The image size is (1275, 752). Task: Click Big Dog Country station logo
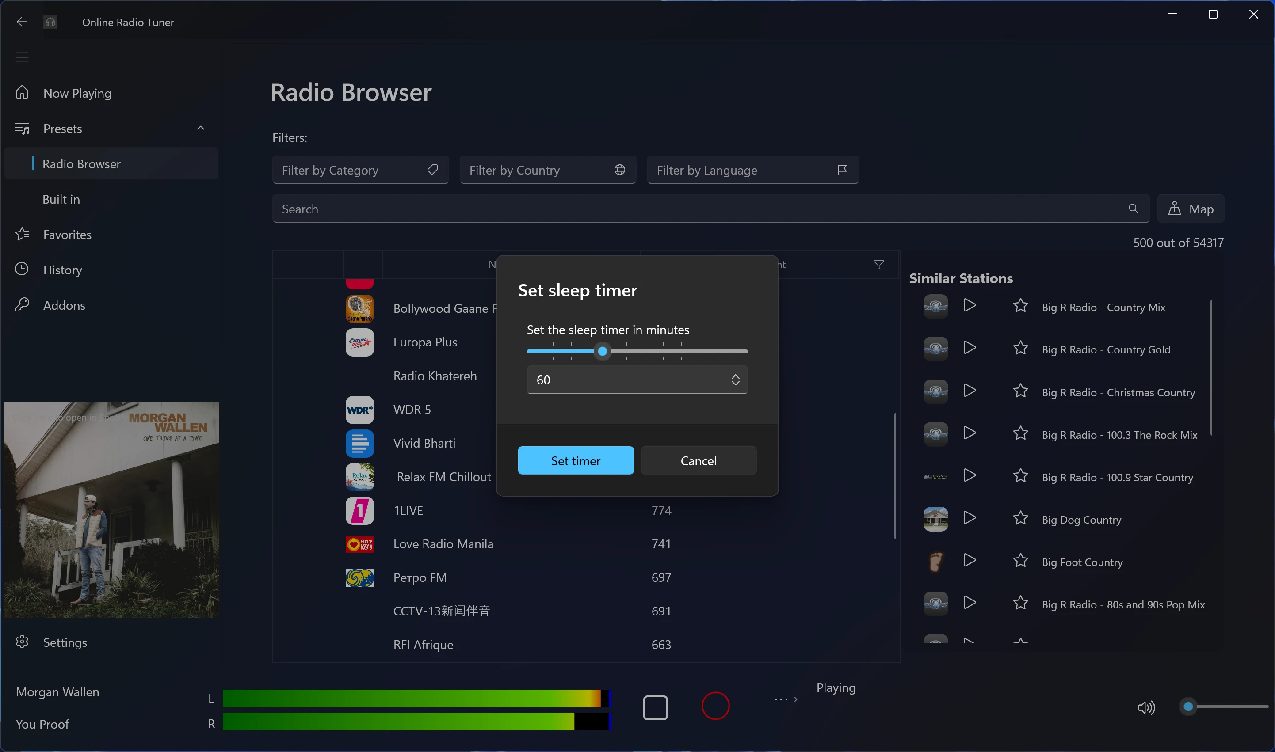[935, 519]
